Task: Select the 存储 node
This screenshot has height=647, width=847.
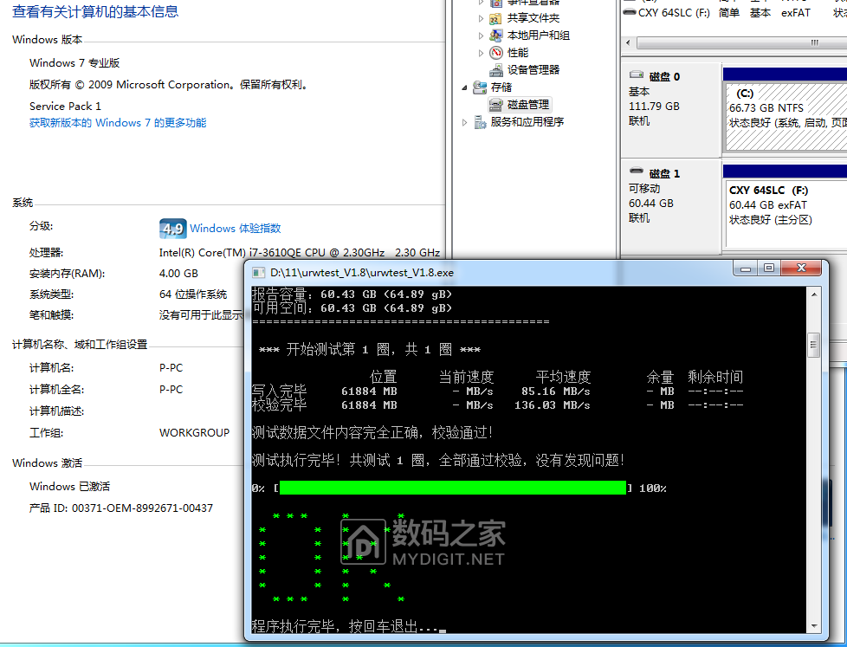Action: click(x=501, y=87)
